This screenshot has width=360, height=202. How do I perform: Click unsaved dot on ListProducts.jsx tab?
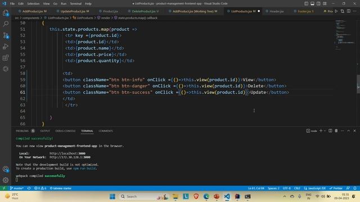[x=259, y=11]
